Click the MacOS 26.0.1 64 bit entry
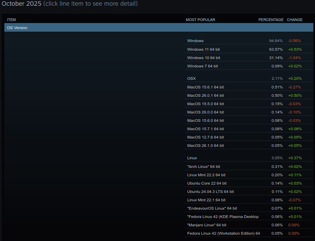This screenshot has width=315, height=241. point(249,95)
